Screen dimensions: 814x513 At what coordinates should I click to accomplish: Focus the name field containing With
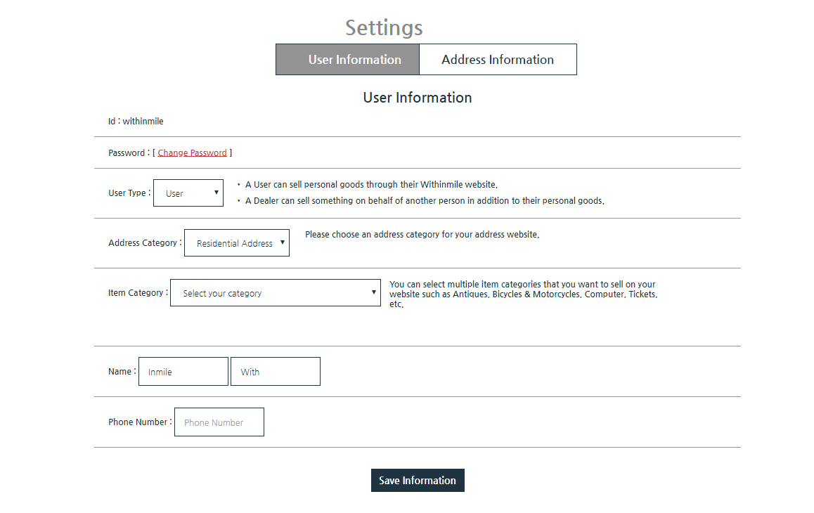[275, 371]
